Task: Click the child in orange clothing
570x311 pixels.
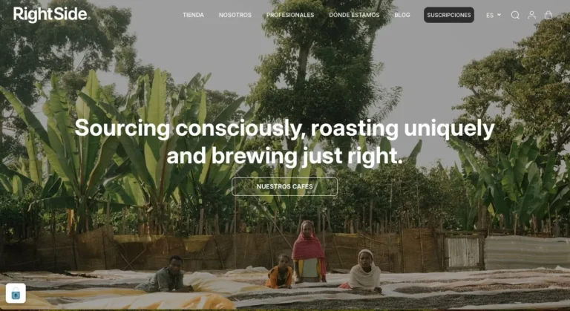Action: point(279,272)
